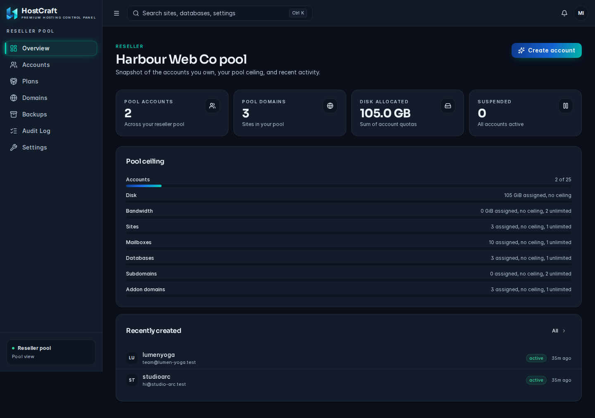Open Plans in the sidebar

click(x=51, y=81)
